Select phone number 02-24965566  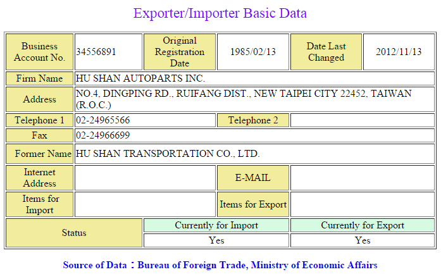103,120
